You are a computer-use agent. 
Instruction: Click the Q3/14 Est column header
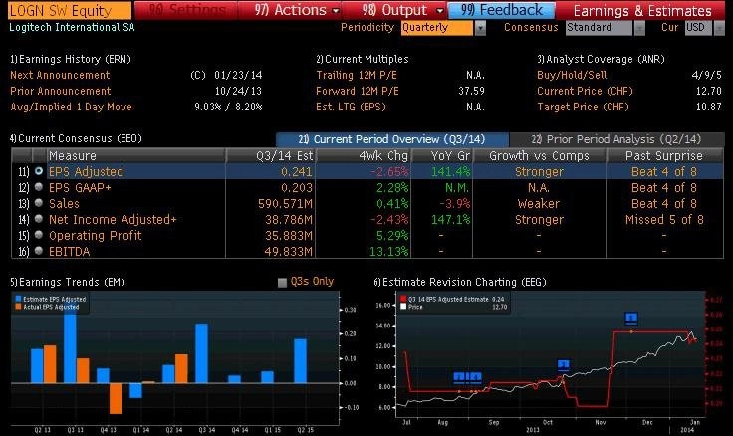click(271, 155)
